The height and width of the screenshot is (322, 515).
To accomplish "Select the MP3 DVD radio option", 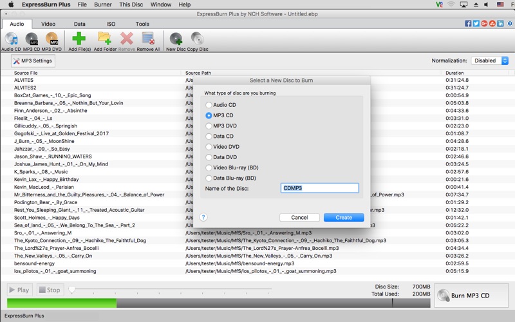I will [209, 126].
